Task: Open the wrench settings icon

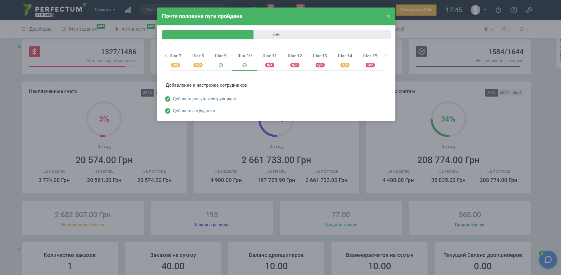Action: pyautogui.click(x=529, y=10)
